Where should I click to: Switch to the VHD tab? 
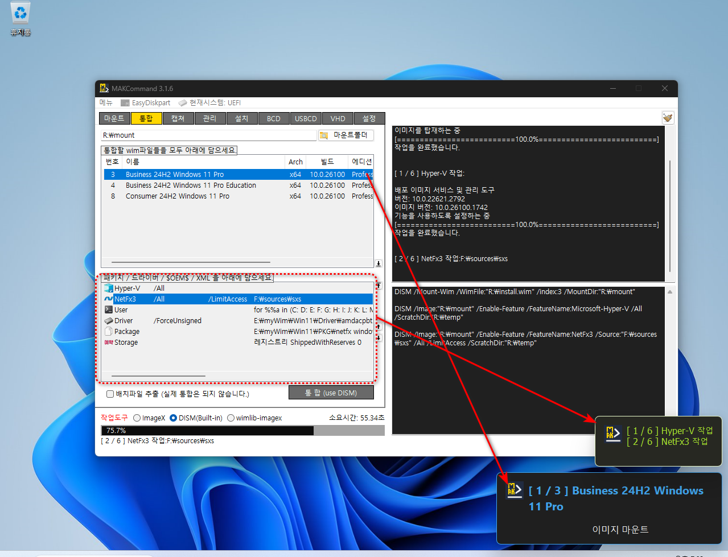pyautogui.click(x=338, y=118)
